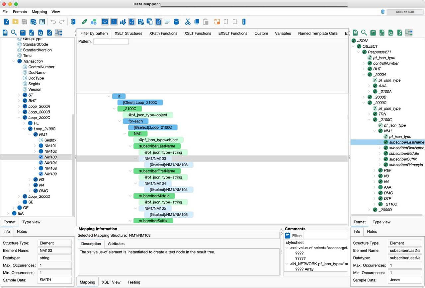Select subscriberFirstName in the right tree
This screenshot has width=425, height=288.
tap(407, 148)
